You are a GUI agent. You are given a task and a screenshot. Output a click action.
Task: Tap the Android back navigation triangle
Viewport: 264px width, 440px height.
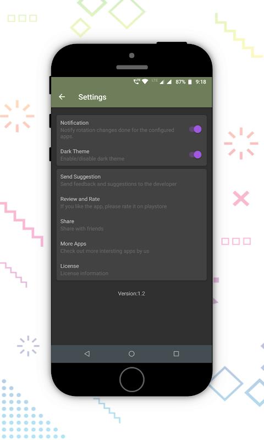coord(87,354)
